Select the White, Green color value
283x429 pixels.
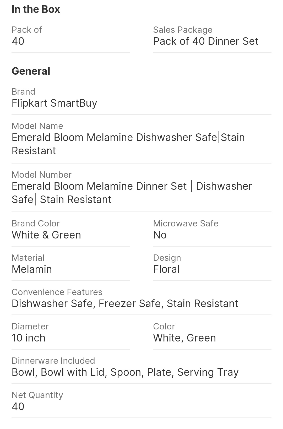[184, 338]
